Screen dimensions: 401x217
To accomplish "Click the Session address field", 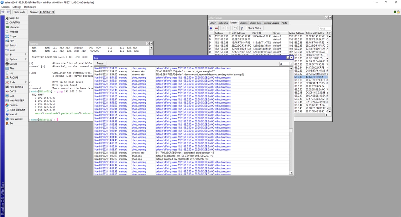I will tap(47, 12).
